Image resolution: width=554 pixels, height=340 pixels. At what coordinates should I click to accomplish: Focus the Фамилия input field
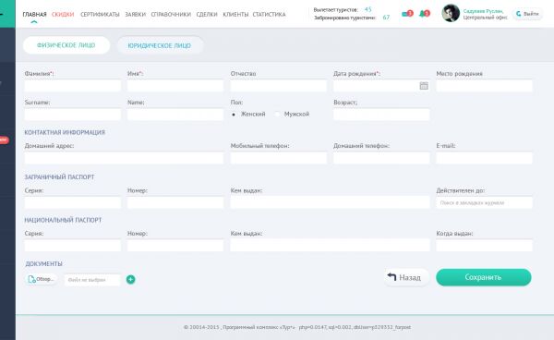coord(73,86)
